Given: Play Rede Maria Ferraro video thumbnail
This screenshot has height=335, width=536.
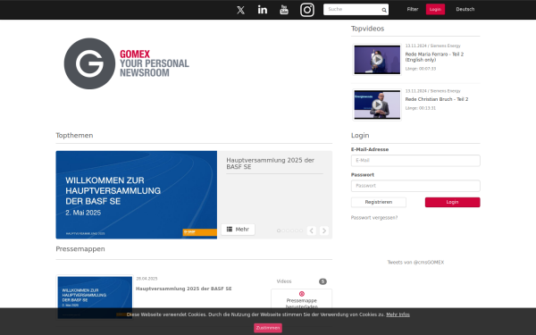Looking at the screenshot, I should 377,60.
